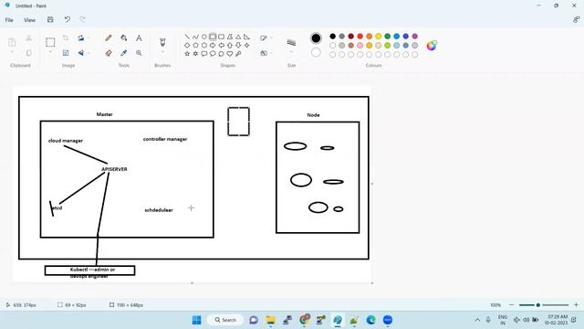Choose the Triangle shape
This screenshot has height=329, width=584.
coord(238,37)
